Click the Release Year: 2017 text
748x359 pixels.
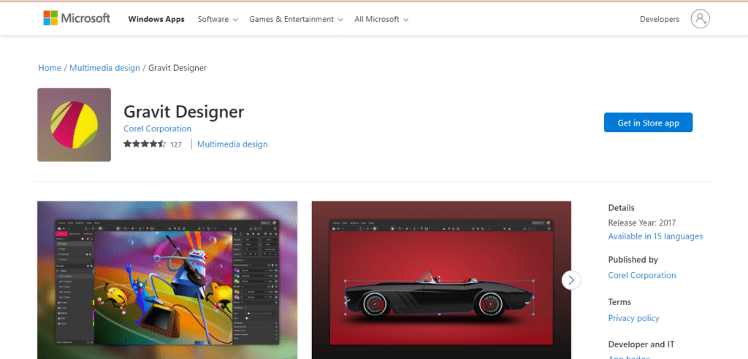pos(642,223)
